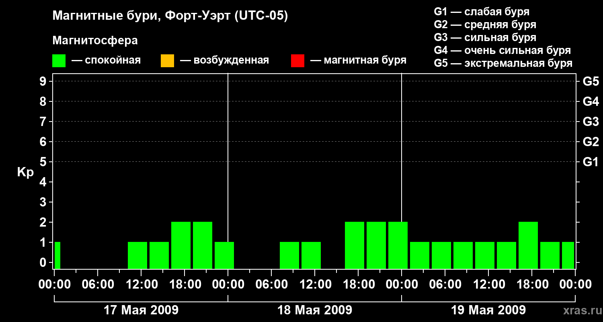Screen dimensions: 603x322
Task: Click the date label 18 Мая 2009
Action: pos(315,310)
